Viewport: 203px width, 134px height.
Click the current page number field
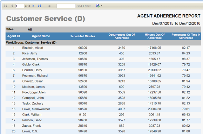click(x=19, y=6)
